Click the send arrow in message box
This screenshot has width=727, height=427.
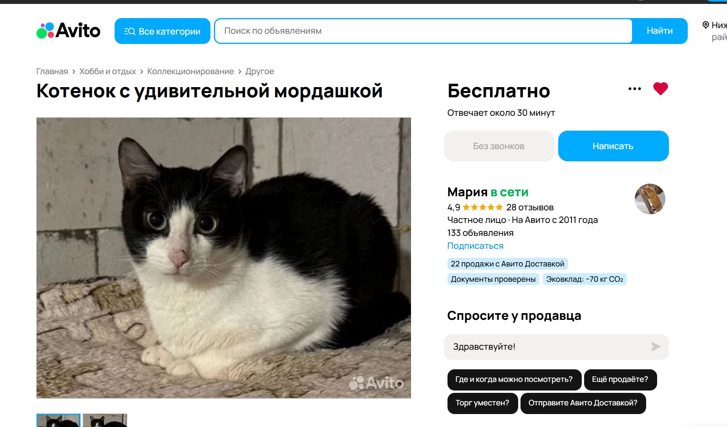(656, 347)
